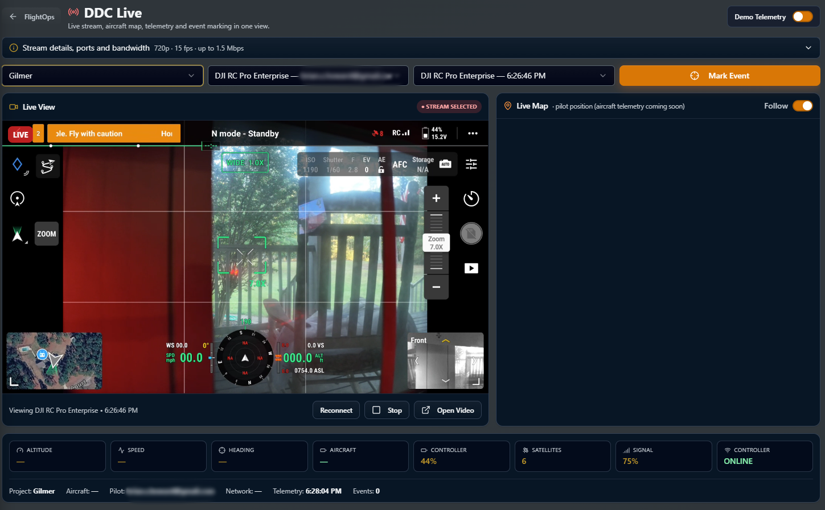Click the battery 44% indicator

coord(434,134)
